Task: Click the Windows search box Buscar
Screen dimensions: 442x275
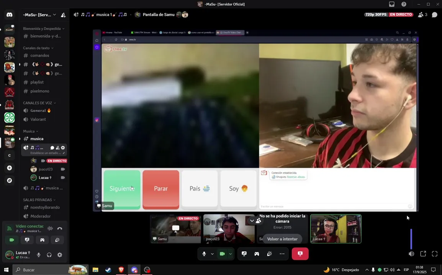Action: [51, 270]
